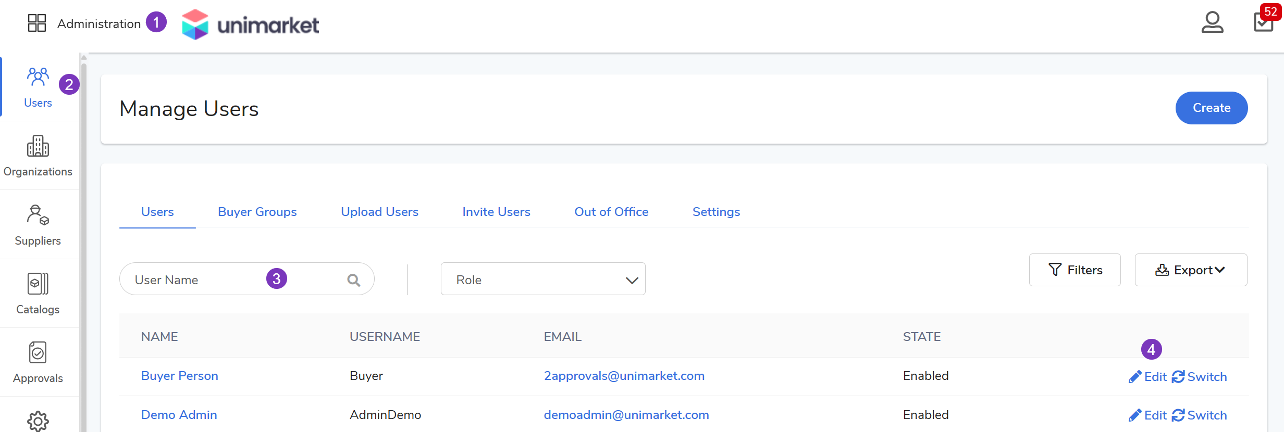
Task: Click the settings gear in sidebar
Action: (38, 421)
